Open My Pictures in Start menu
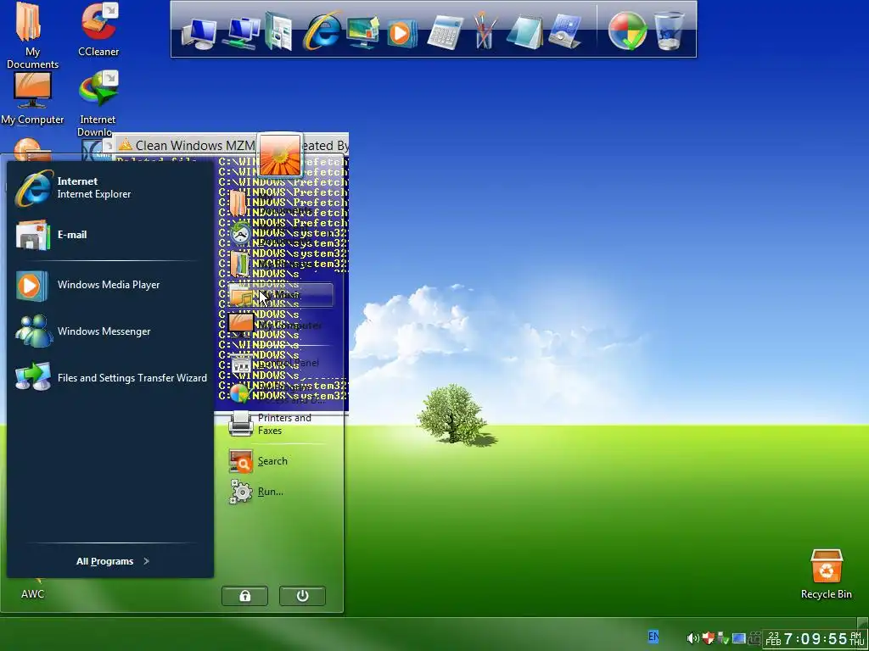 (x=280, y=264)
